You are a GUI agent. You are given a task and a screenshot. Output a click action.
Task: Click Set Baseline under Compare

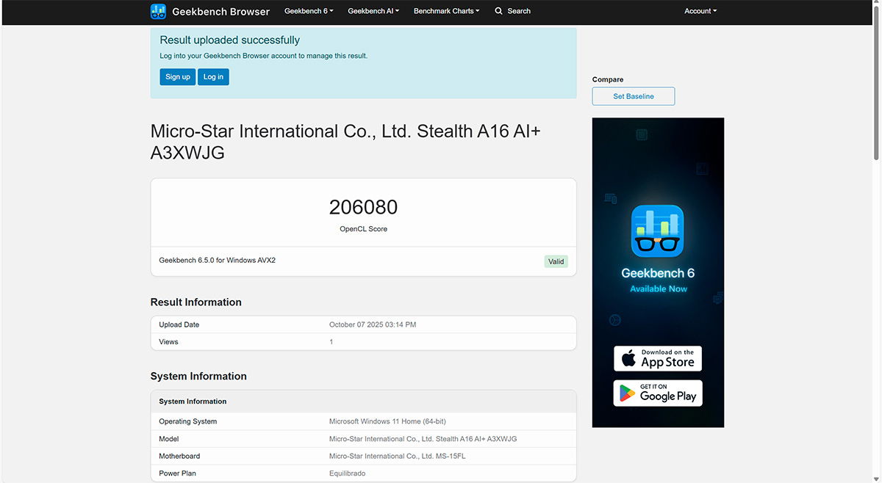pyautogui.click(x=634, y=96)
